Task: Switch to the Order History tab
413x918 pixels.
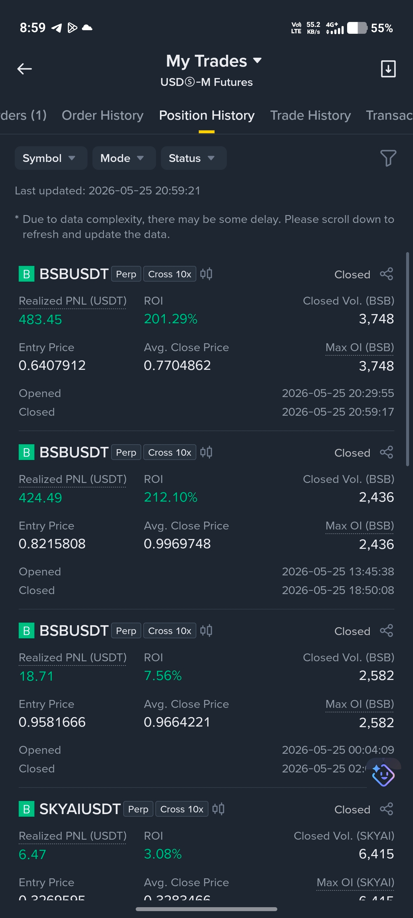Action: point(103,115)
